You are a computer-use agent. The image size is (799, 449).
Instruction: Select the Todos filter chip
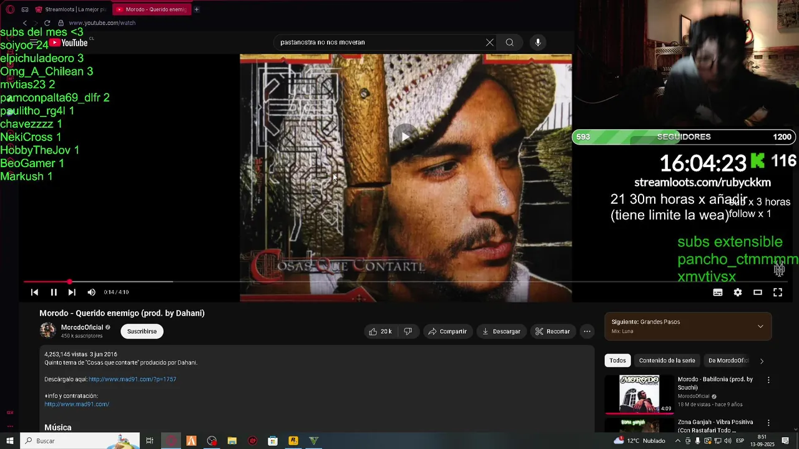617,360
